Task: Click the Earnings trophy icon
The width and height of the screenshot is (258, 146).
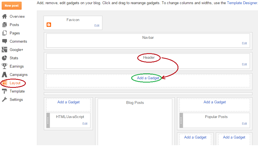Action: pyautogui.click(x=4, y=66)
